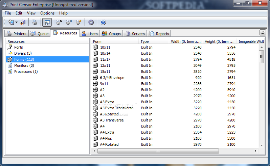Click the printer with checkmark icon
The height and width of the screenshot is (166, 270).
59,22
